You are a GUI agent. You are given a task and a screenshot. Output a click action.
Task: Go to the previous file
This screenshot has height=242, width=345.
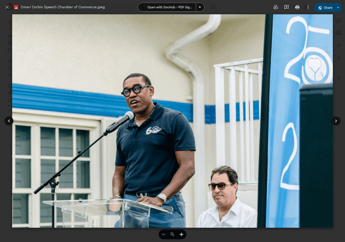(9, 121)
